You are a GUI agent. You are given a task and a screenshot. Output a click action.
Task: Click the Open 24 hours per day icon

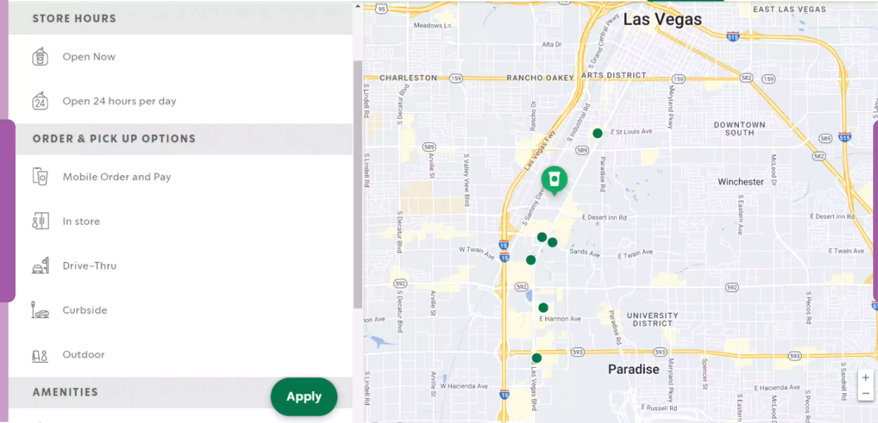(x=40, y=101)
